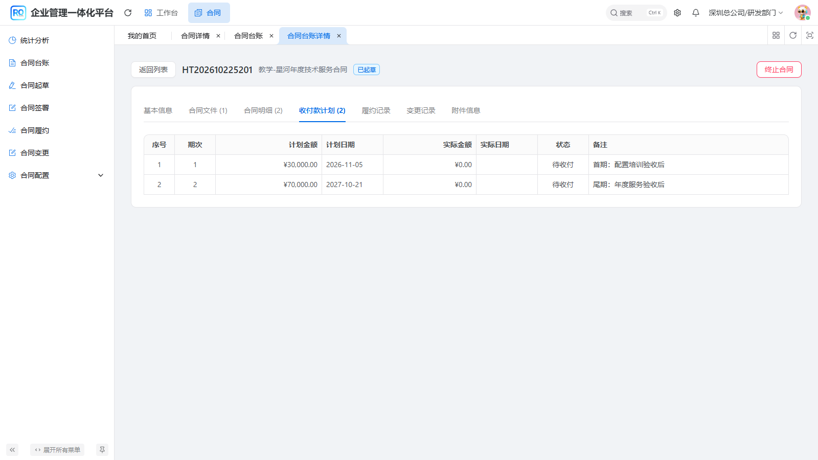Refresh the current tab page
The height and width of the screenshot is (460, 818).
tap(793, 35)
